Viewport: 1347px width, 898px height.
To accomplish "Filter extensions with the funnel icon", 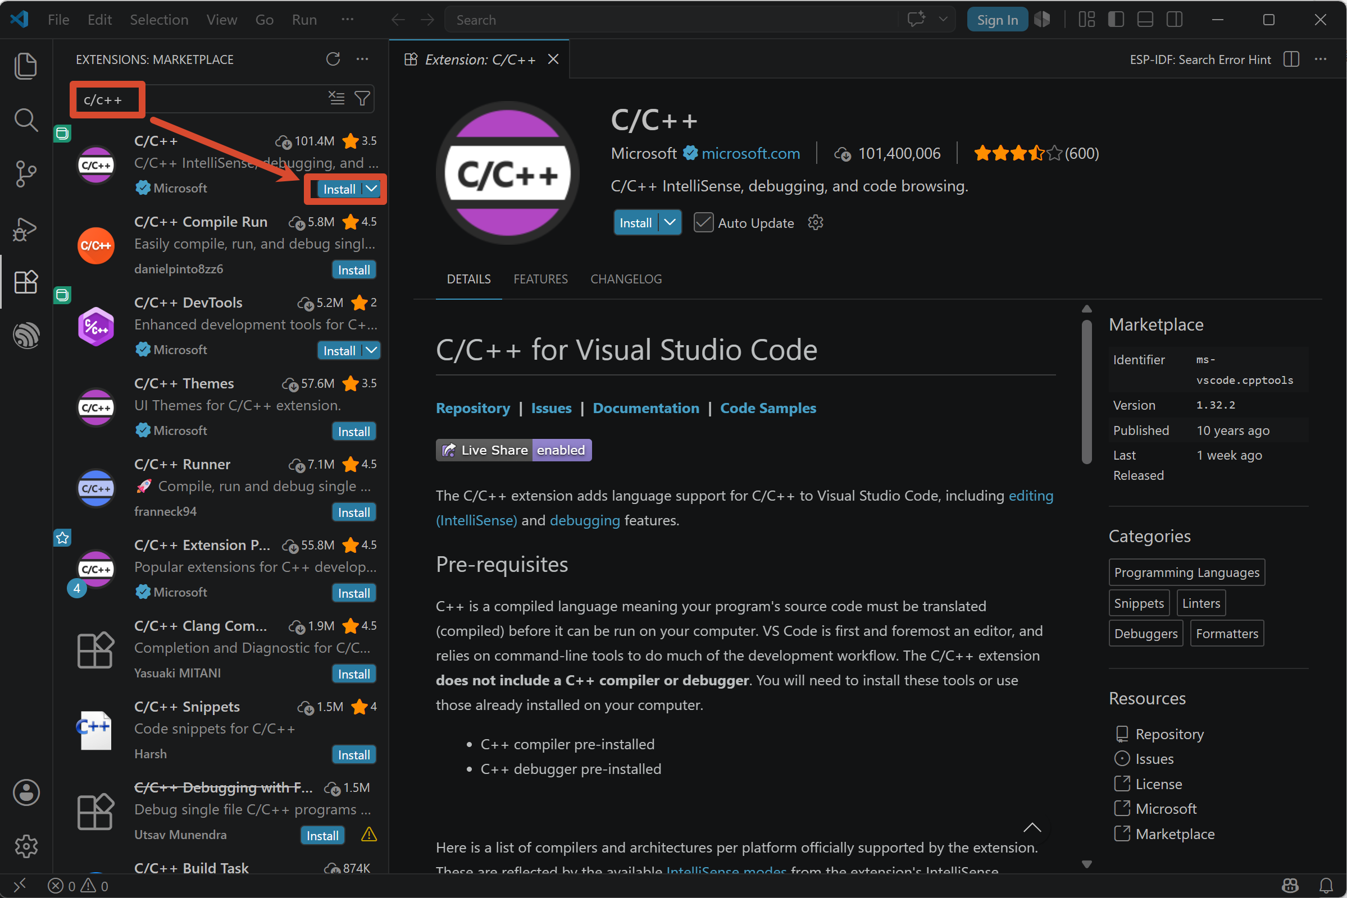I will [x=362, y=99].
